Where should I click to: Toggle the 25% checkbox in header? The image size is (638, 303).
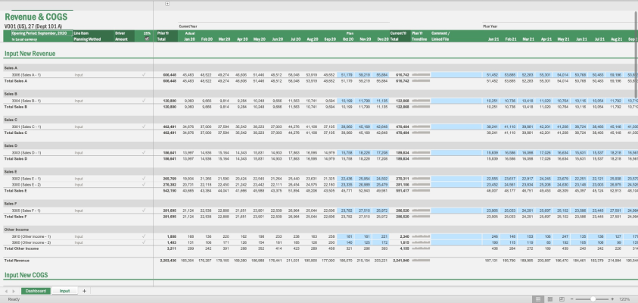pyautogui.click(x=147, y=39)
